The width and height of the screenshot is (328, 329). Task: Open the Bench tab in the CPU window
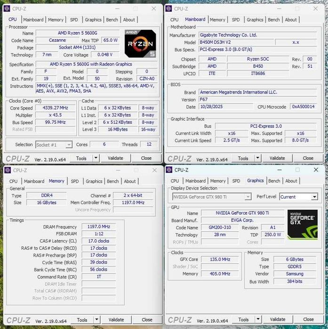[112, 20]
